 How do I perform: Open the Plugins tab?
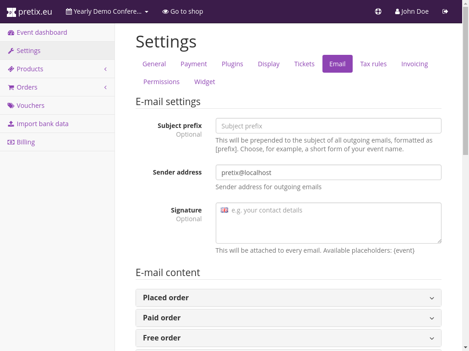pos(232,64)
